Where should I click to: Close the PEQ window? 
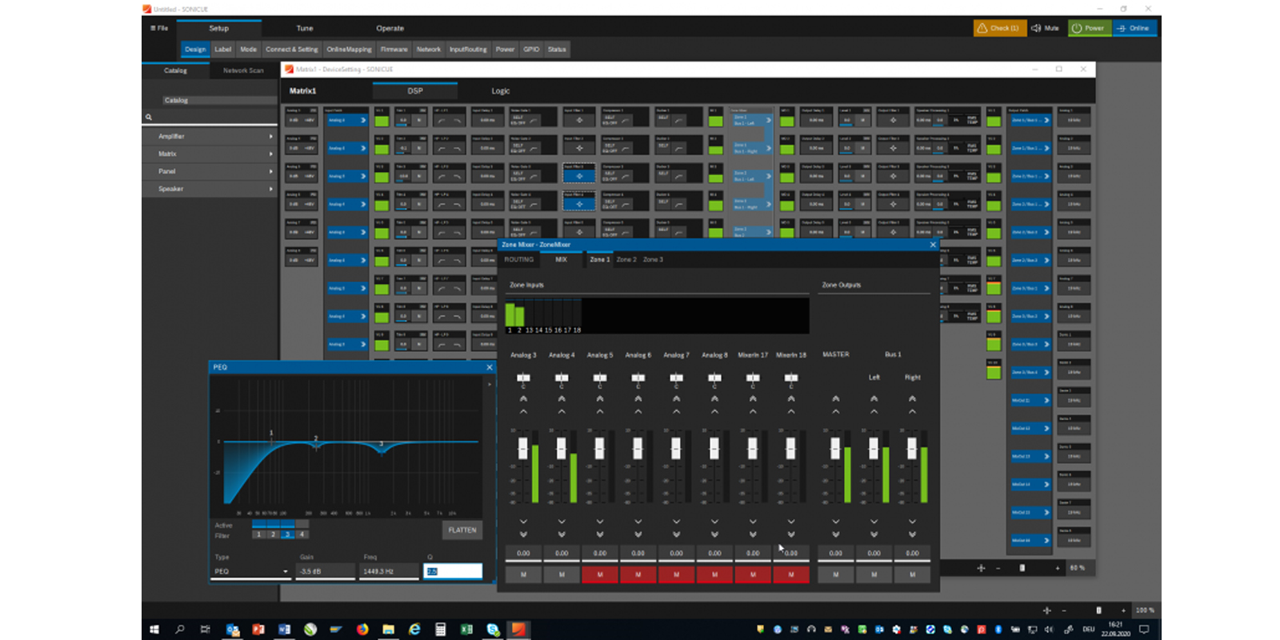(490, 367)
